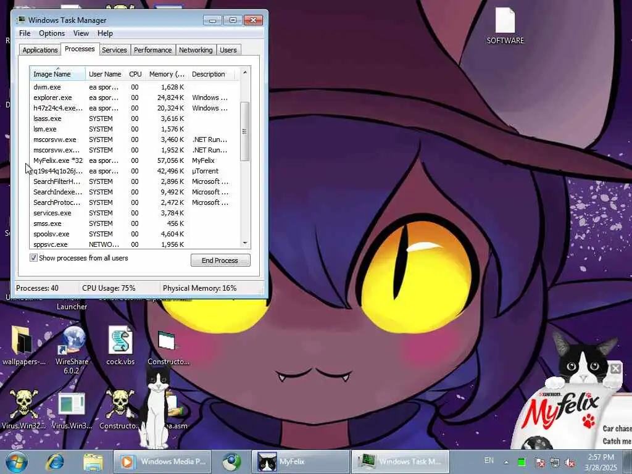Viewport: 632px width, 474px height.
Task: Sort by Memory column header
Action: [167, 74]
